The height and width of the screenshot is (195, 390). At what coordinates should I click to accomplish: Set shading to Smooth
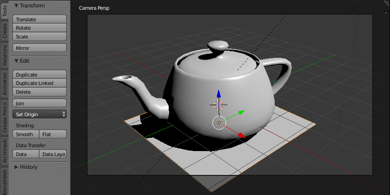(x=25, y=134)
